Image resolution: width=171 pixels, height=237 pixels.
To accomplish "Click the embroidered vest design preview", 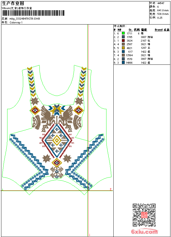I will pos(57,130).
